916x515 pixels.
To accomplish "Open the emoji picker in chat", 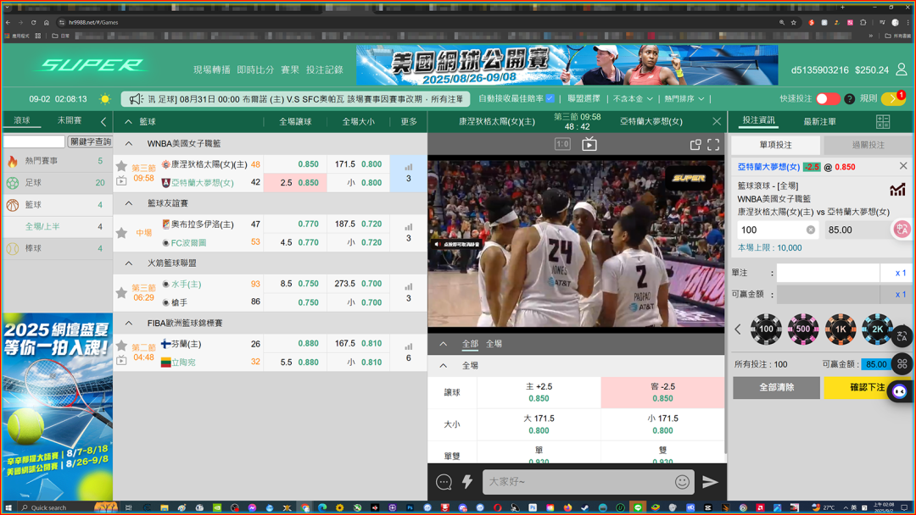I will [x=682, y=482].
